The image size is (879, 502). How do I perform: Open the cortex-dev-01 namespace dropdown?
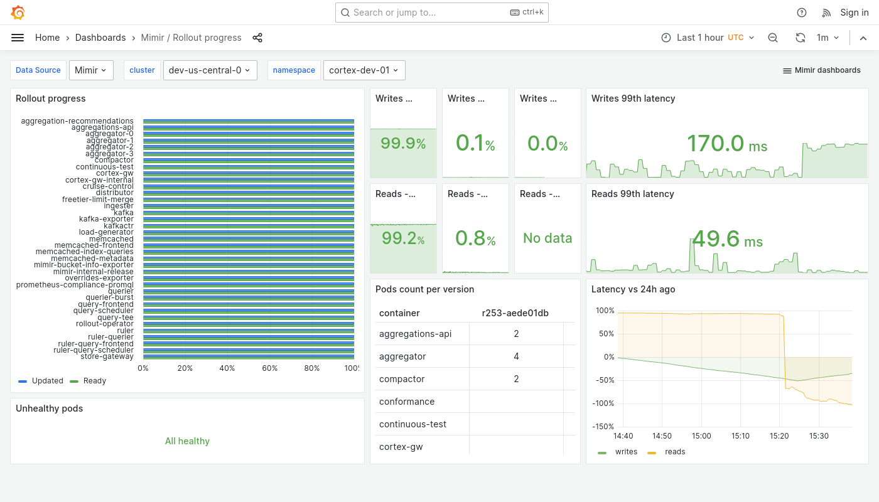click(364, 70)
